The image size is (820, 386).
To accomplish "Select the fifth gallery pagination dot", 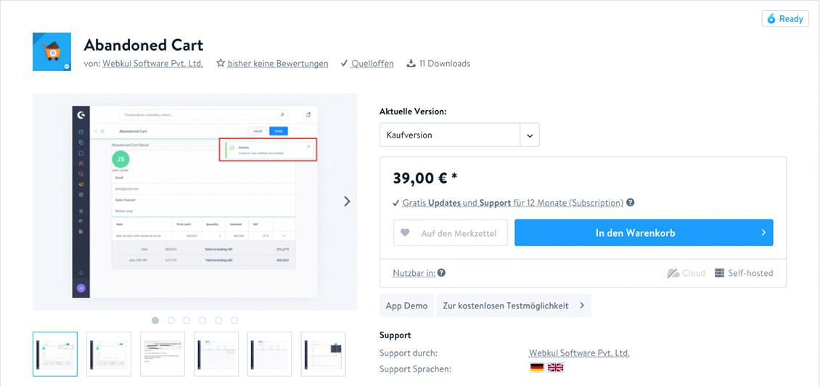I will click(218, 320).
